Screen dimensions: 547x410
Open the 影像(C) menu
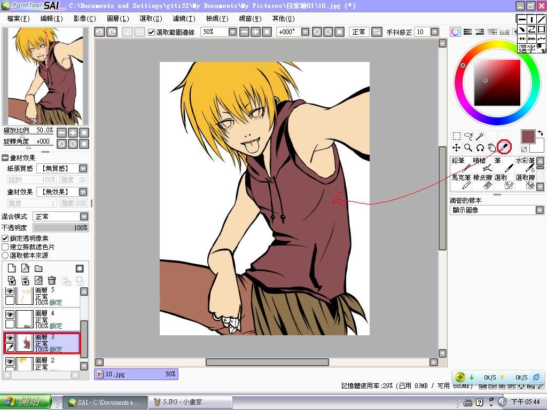tap(85, 19)
